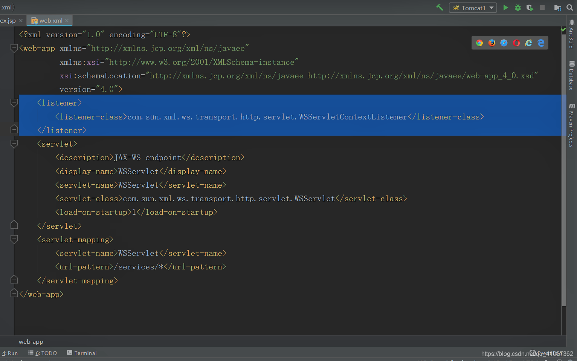
Task: Close the ex.jsp tab
Action: pos(21,21)
